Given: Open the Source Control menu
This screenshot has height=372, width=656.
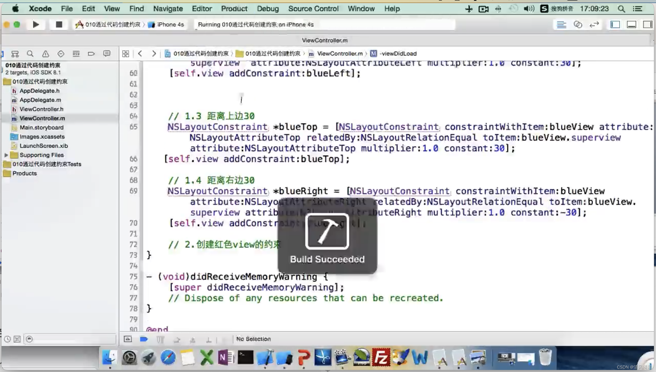Looking at the screenshot, I should pos(313,9).
